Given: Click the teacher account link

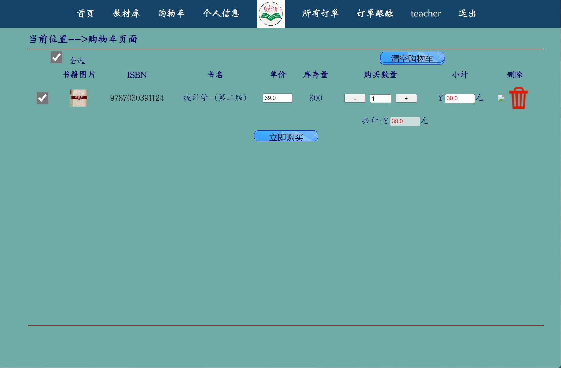Looking at the screenshot, I should click(x=425, y=14).
